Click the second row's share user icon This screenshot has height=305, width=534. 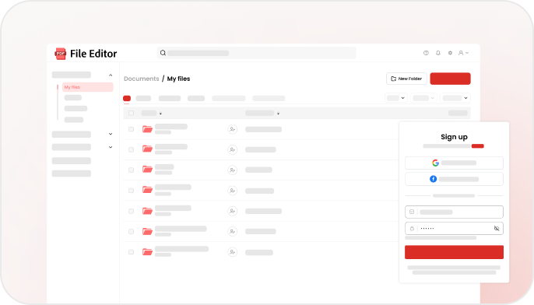(x=232, y=149)
